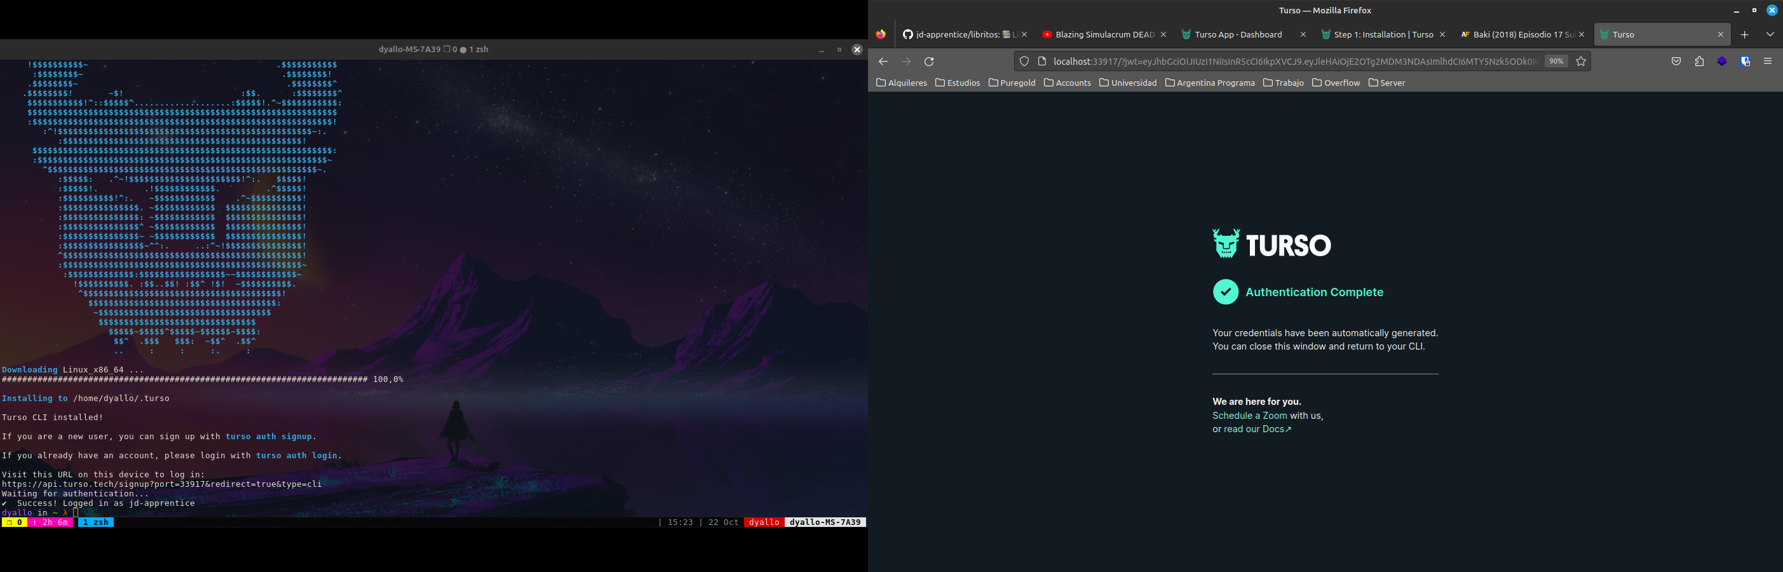Open read our Docs link
This screenshot has width=1783, height=572.
1257,430
